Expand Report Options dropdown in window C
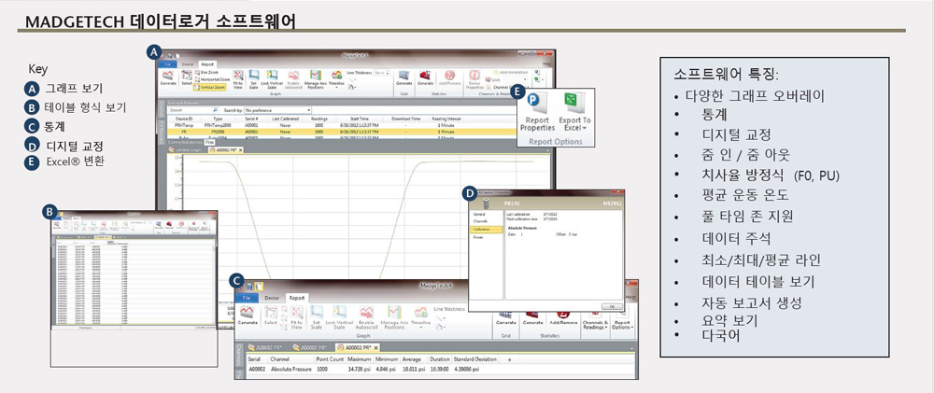Viewport: 934px width, 393px height. click(x=622, y=321)
